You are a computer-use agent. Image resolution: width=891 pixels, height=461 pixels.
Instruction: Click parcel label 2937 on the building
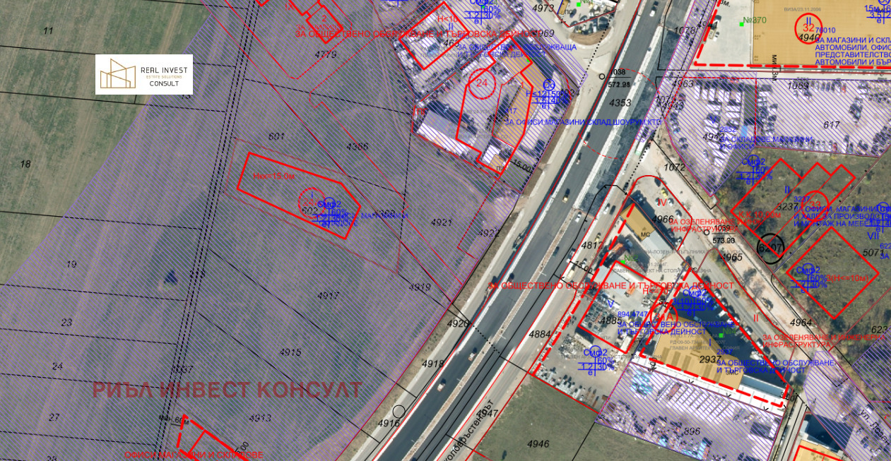[x=709, y=359]
